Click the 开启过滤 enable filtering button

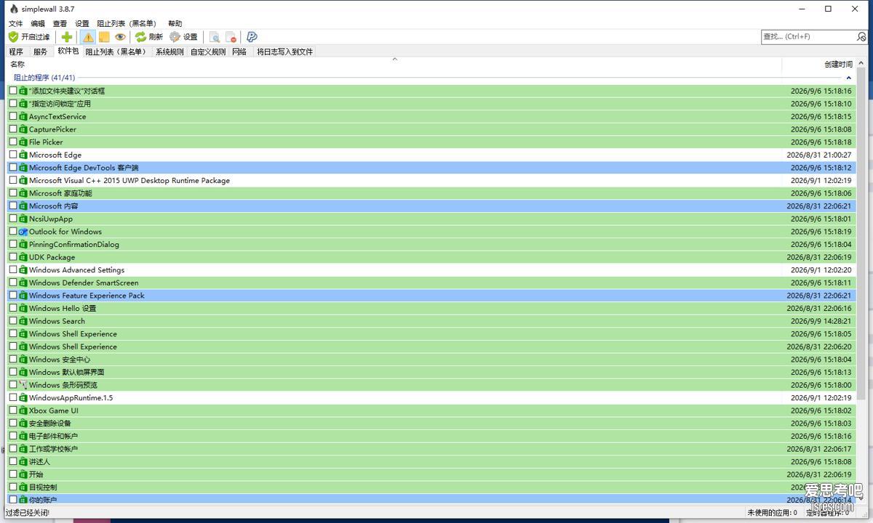pos(29,37)
